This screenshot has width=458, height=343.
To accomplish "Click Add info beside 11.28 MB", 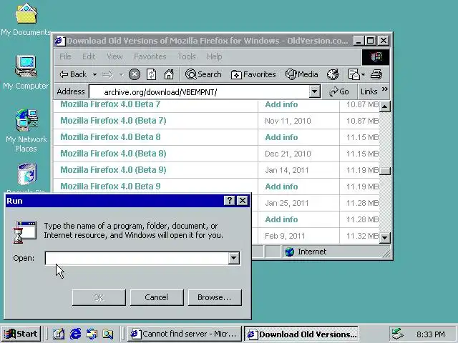I will pos(281,219).
